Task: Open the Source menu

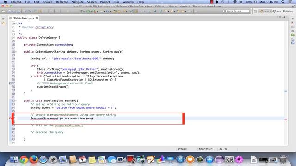Action: point(47,2)
